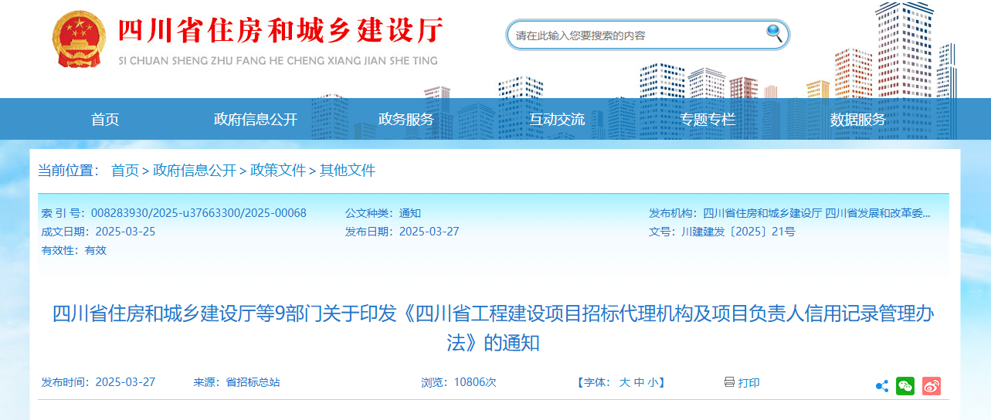Set font size to 小 (small)
The height and width of the screenshot is (420, 991).
(x=653, y=382)
